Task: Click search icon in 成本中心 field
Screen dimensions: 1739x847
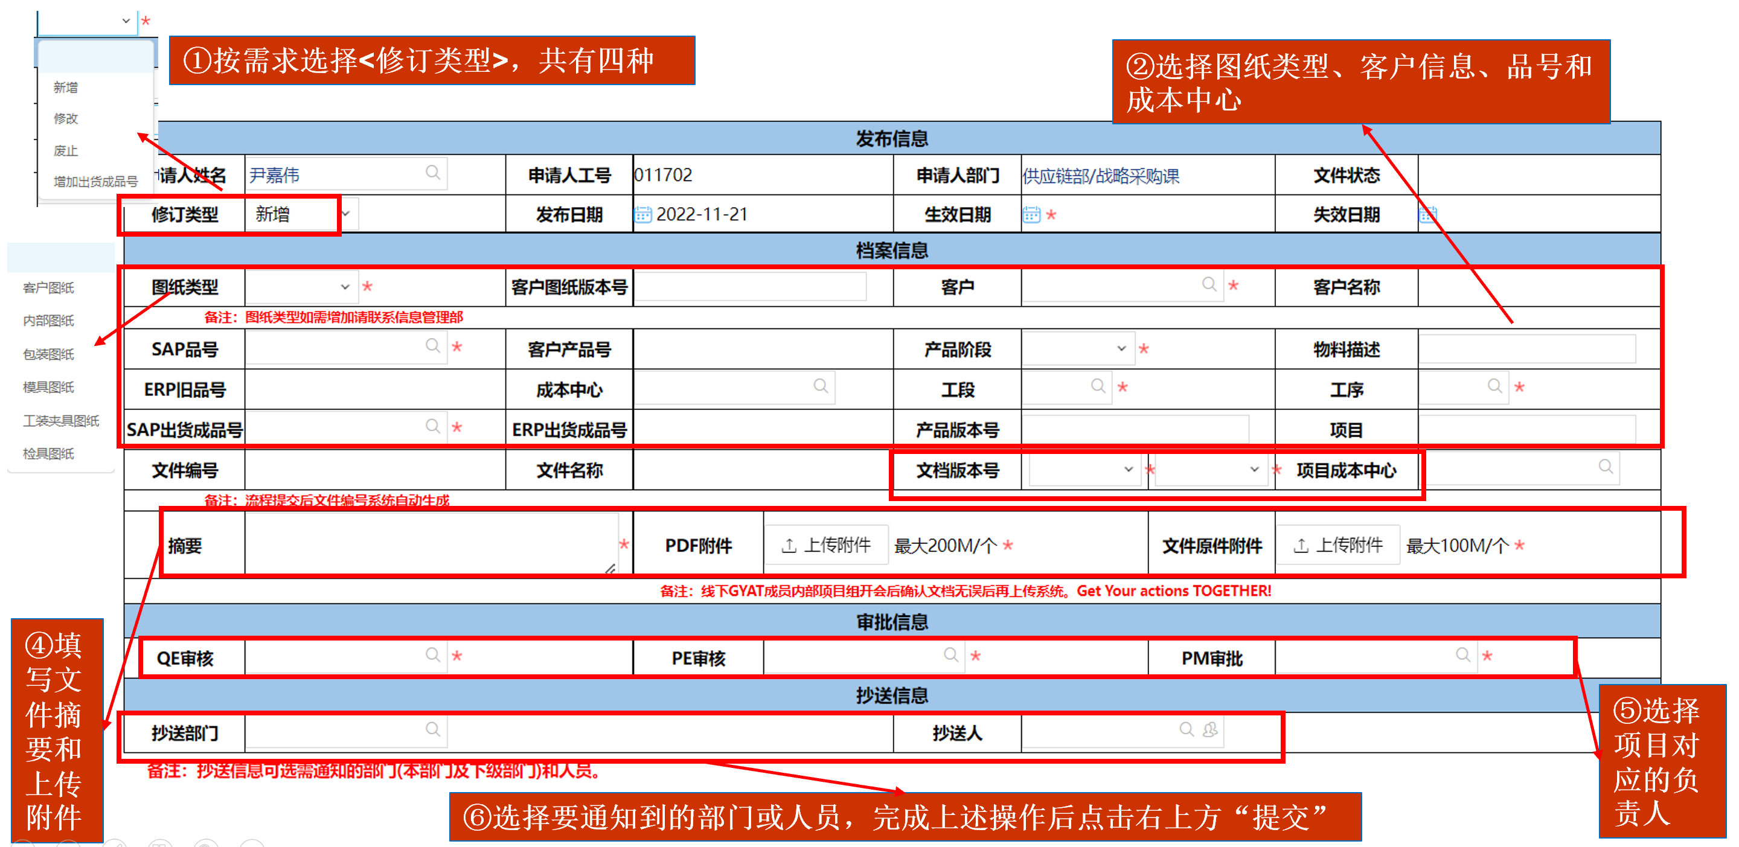Action: coord(821,386)
